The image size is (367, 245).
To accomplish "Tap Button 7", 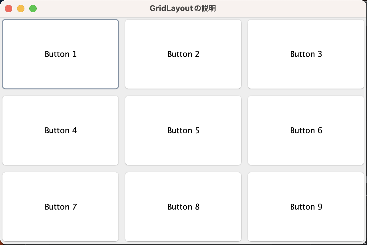I will [60, 207].
